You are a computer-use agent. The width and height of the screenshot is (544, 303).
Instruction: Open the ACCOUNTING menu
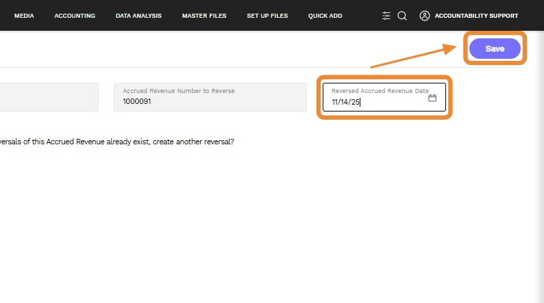(x=75, y=16)
